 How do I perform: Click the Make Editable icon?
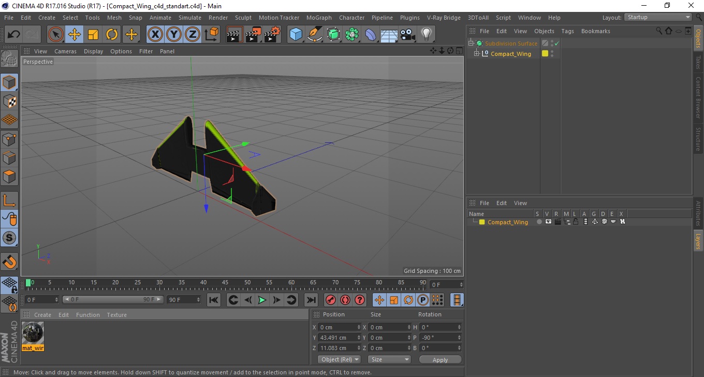coord(9,59)
